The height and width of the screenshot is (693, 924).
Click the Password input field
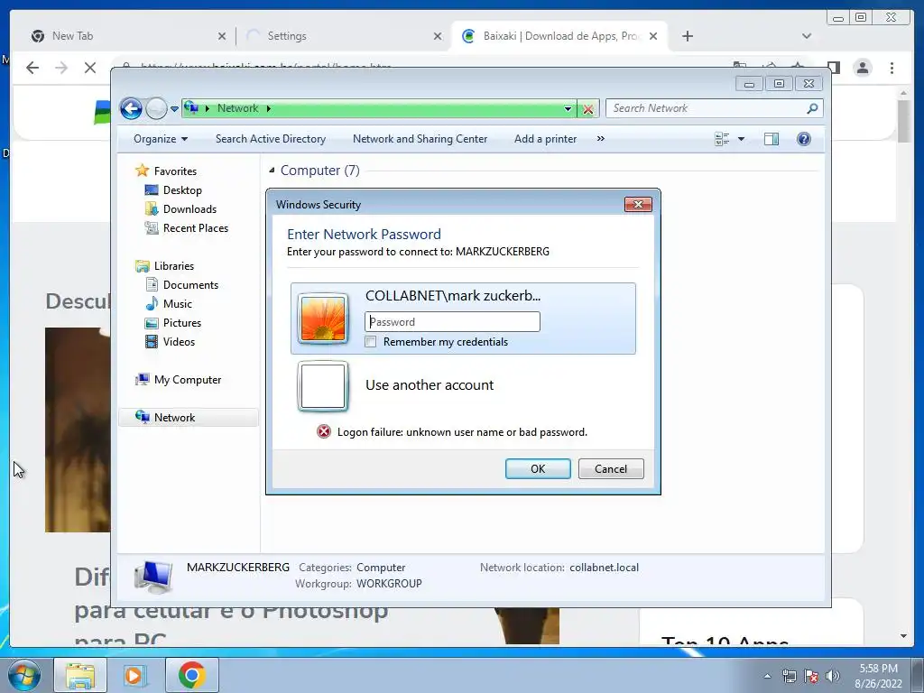[452, 322]
